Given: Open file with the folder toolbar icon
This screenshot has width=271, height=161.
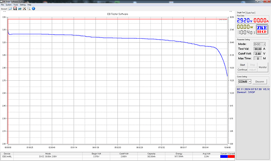Looking at the screenshot, I should pyautogui.click(x=10, y=9).
